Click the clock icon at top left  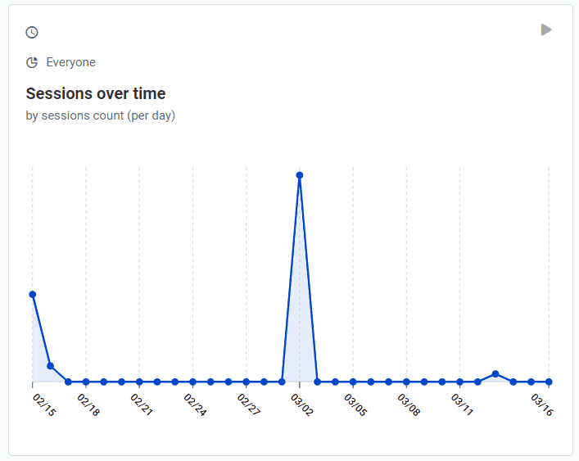32,33
